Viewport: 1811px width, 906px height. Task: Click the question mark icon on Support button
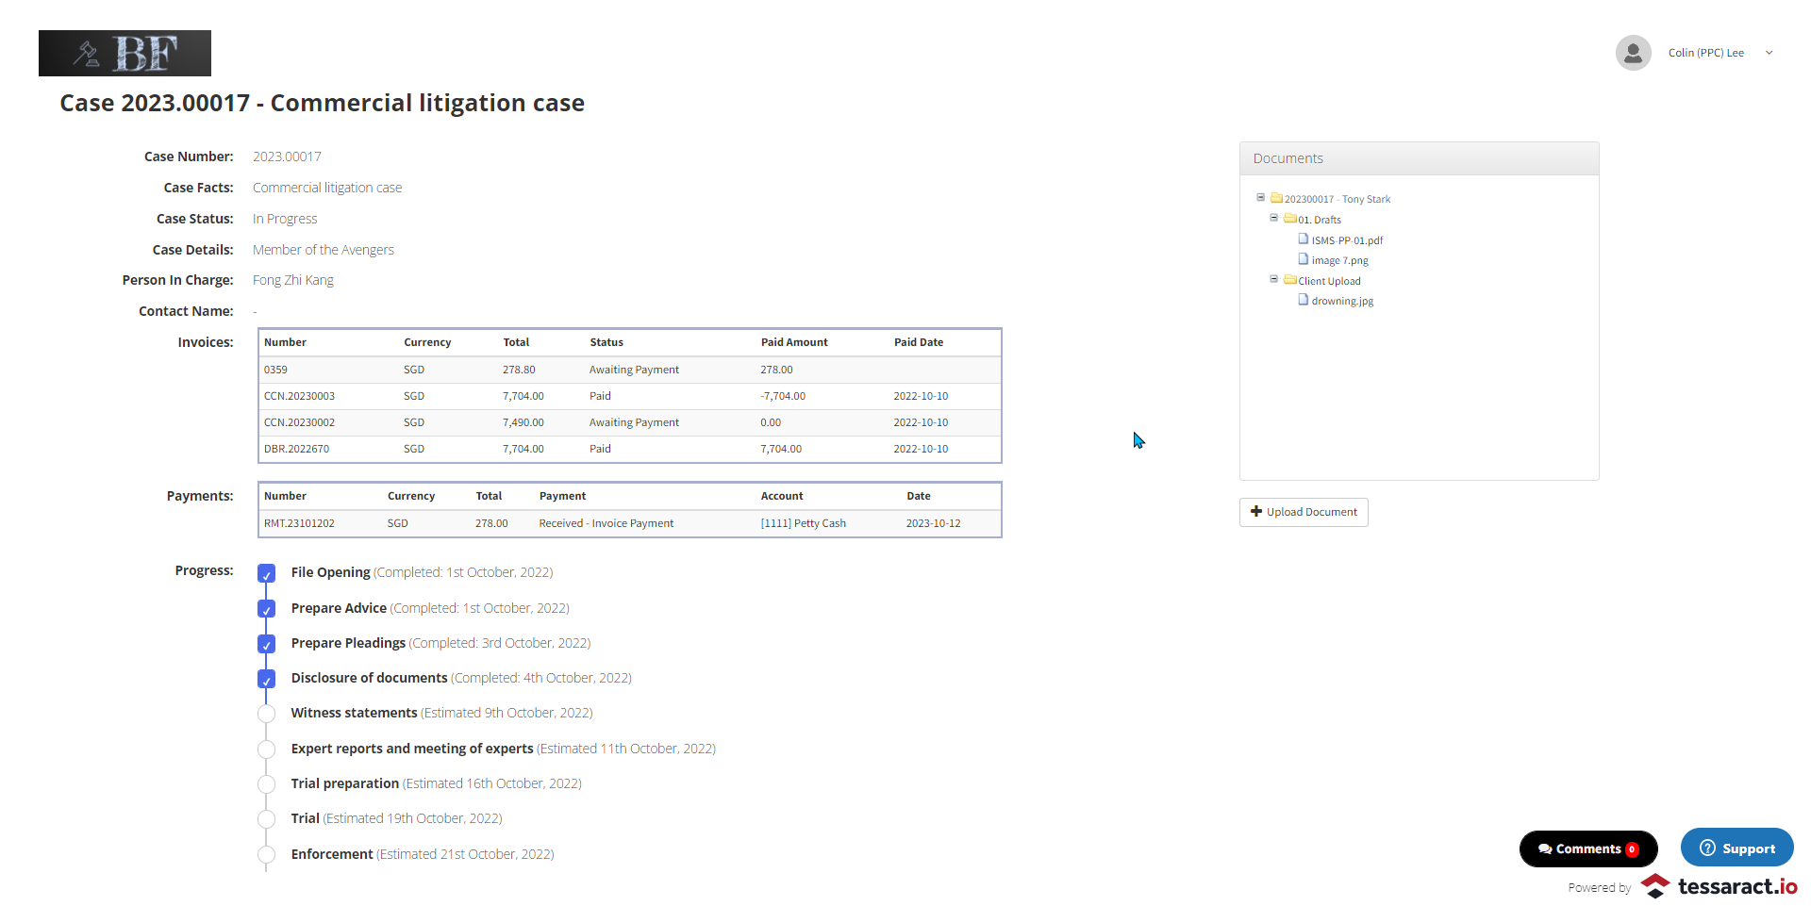tap(1707, 848)
